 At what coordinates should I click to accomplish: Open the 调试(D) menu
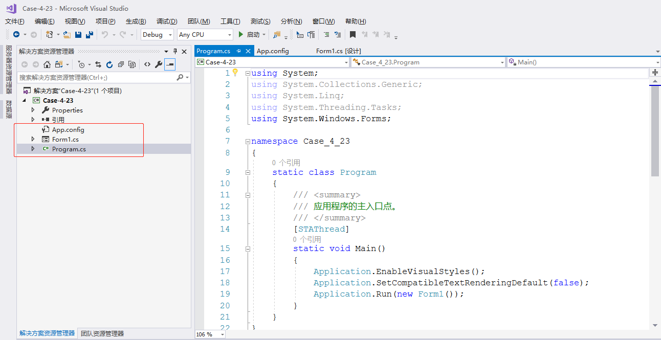[167, 21]
